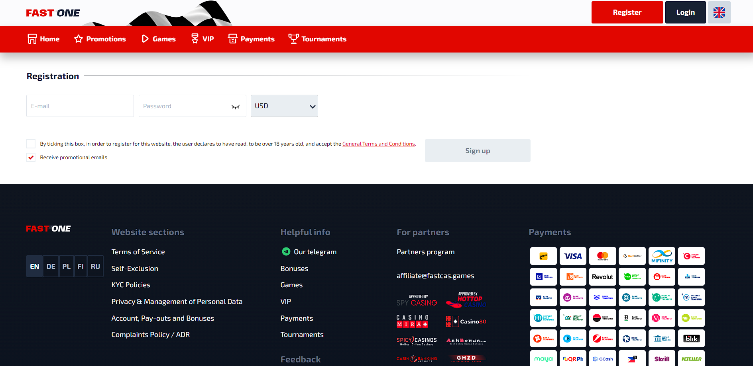Viewport: 753px width, 366px height.
Task: Click the Blik payment icon
Action: [691, 339]
